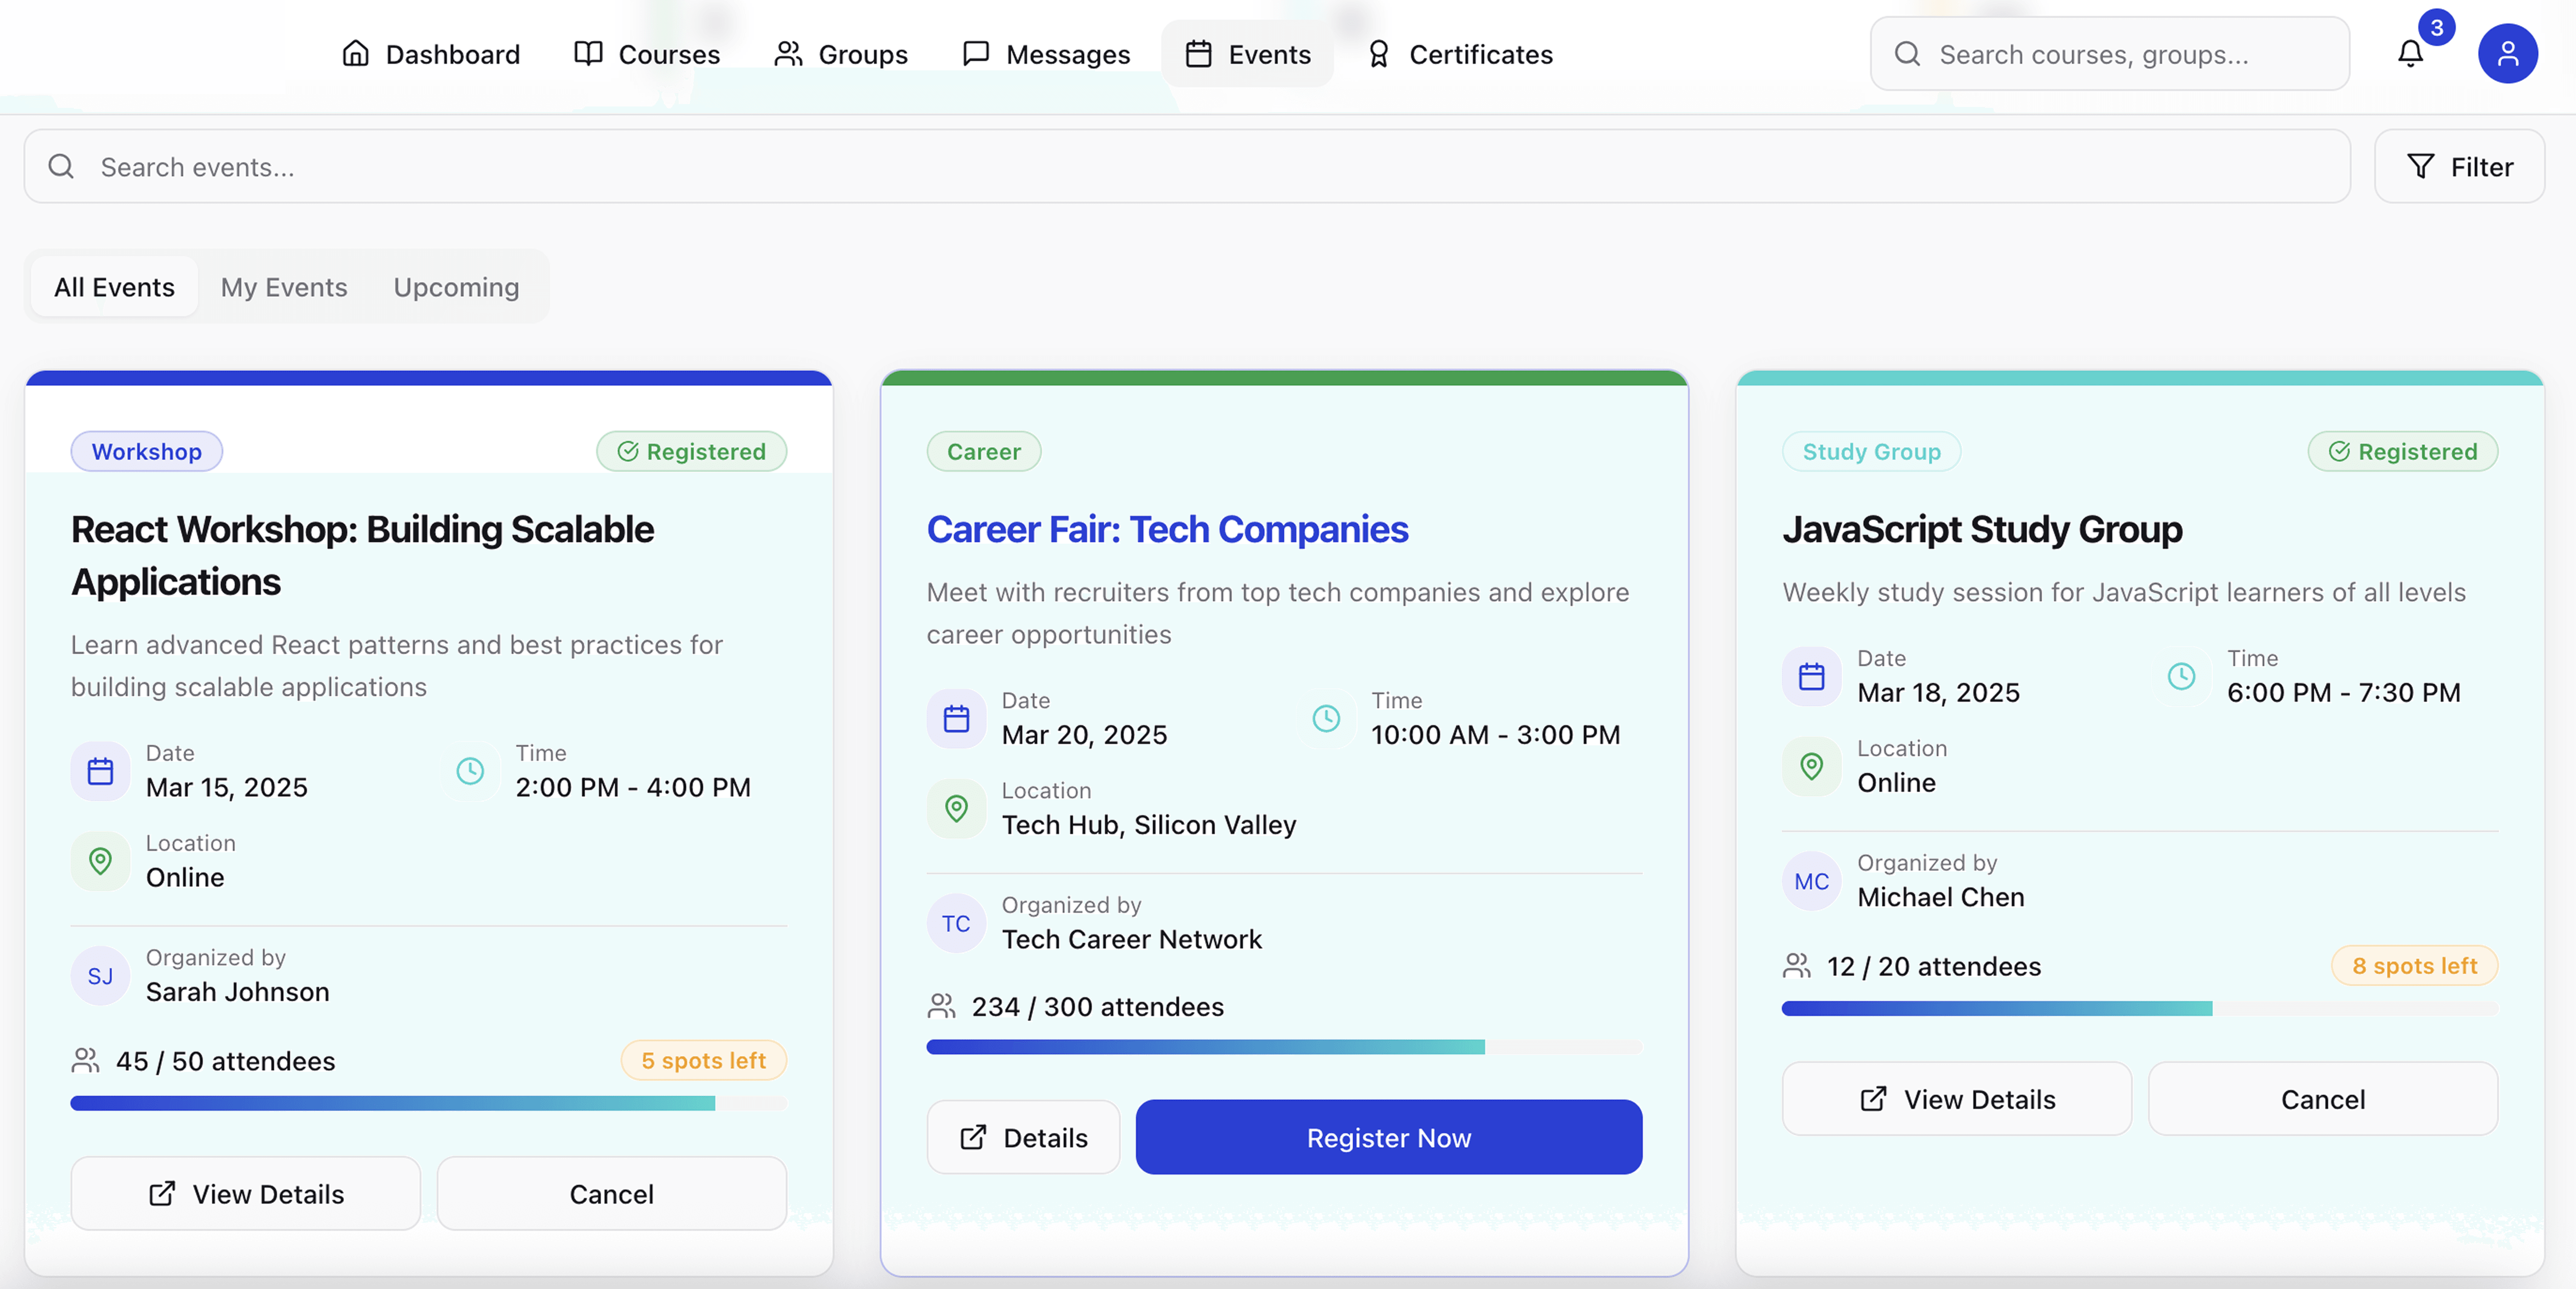Click the SJ organizer avatar
2576x1289 pixels.
tap(100, 976)
